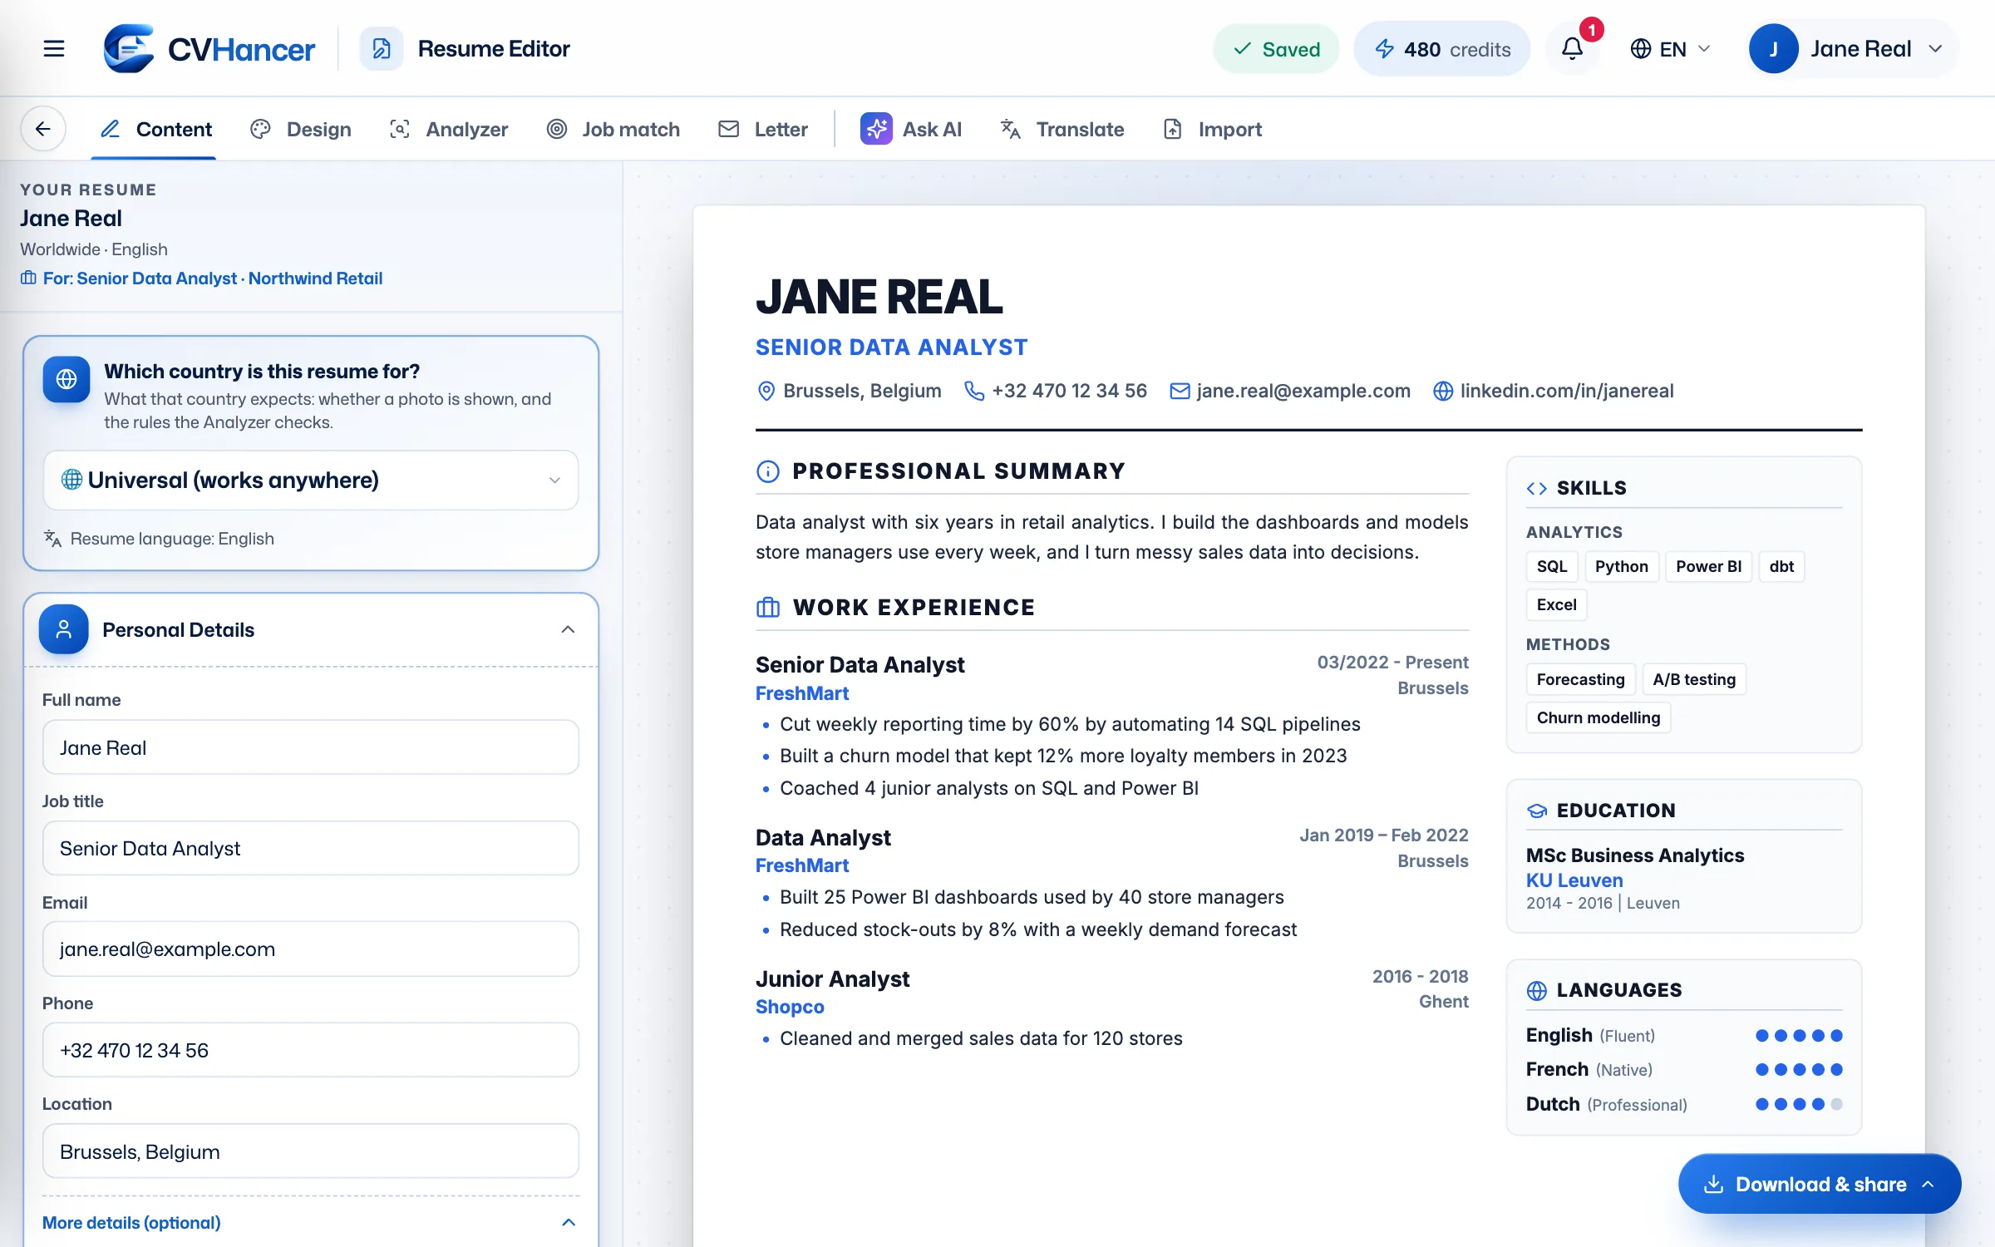Click the briefcase icon beside target job
The width and height of the screenshot is (1995, 1247).
[x=28, y=278]
